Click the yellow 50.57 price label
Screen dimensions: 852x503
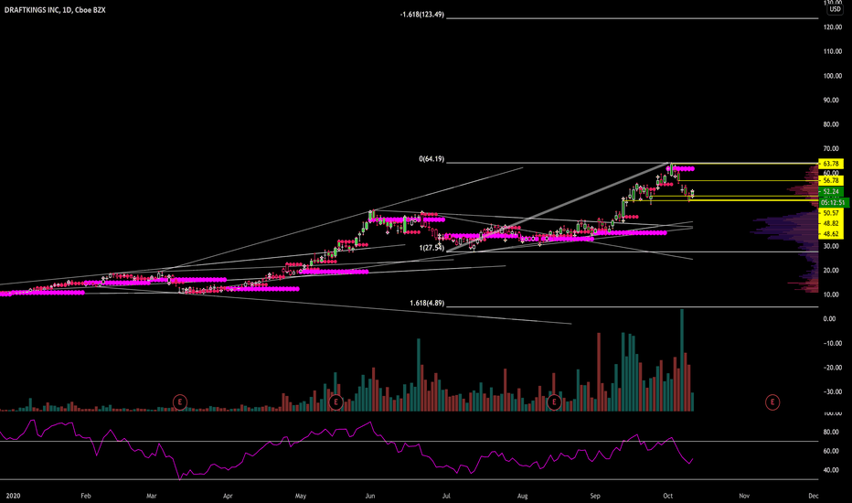pyautogui.click(x=831, y=213)
